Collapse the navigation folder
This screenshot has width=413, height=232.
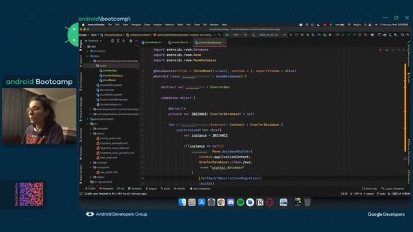pyautogui.click(x=91, y=168)
